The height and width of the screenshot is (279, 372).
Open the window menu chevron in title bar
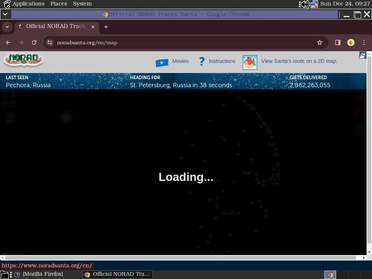coord(5,14)
